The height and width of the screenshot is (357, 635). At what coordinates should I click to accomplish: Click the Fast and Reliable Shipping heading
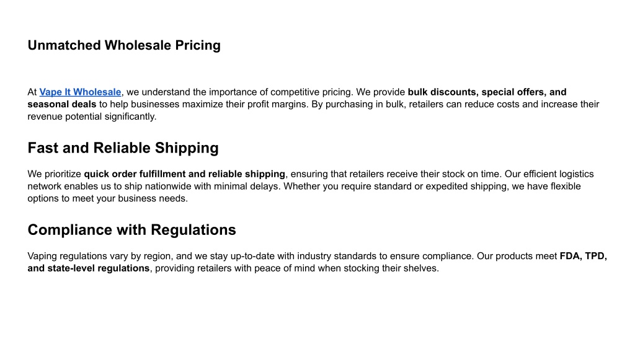click(123, 148)
